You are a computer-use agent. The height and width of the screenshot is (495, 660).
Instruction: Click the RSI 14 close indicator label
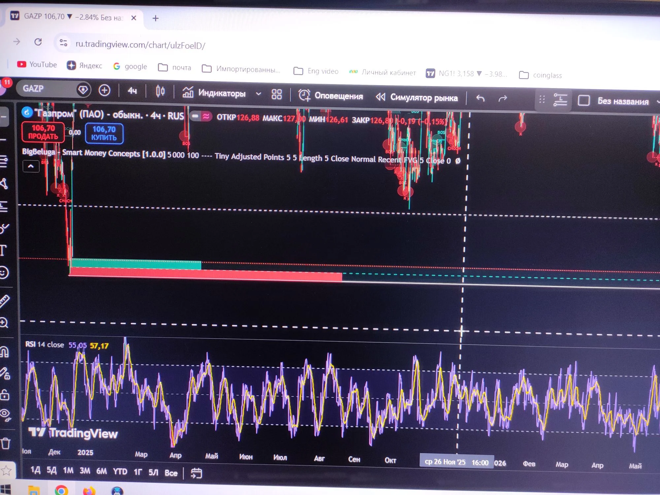coord(45,344)
